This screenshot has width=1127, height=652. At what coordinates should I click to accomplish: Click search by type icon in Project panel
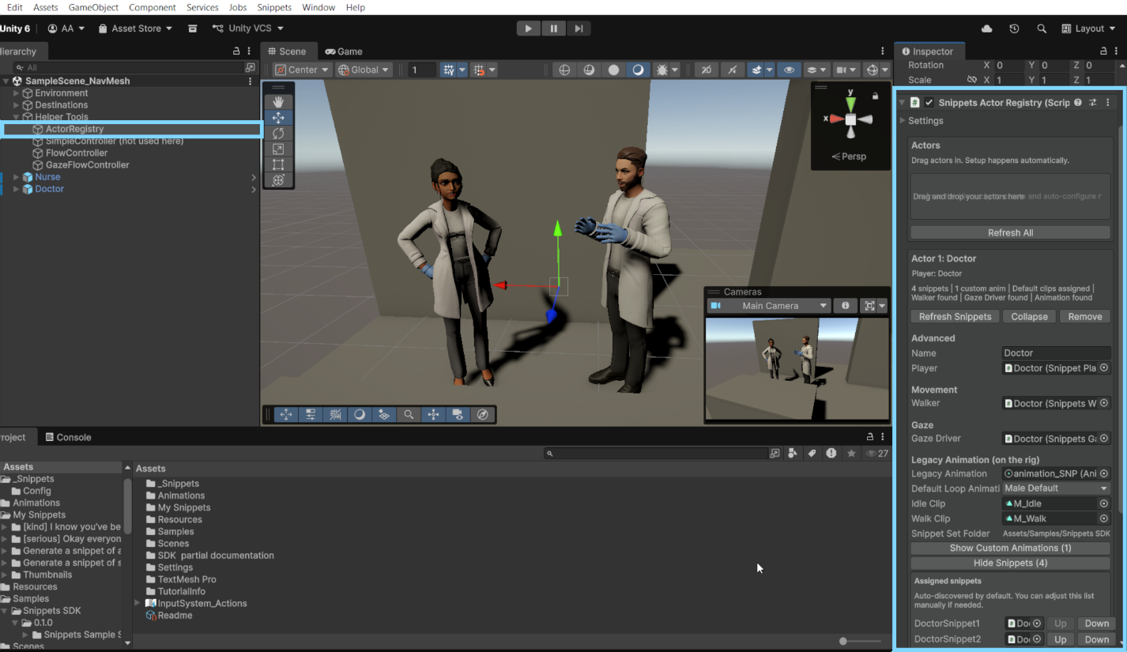click(793, 454)
